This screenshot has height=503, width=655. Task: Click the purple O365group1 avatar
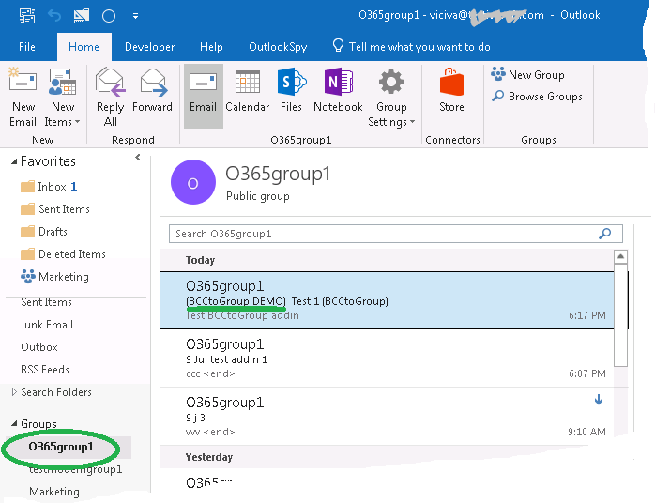tap(193, 182)
